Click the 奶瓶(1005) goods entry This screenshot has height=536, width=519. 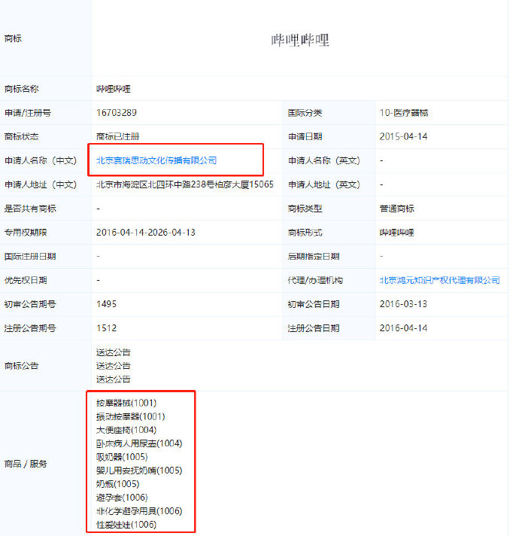[118, 484]
